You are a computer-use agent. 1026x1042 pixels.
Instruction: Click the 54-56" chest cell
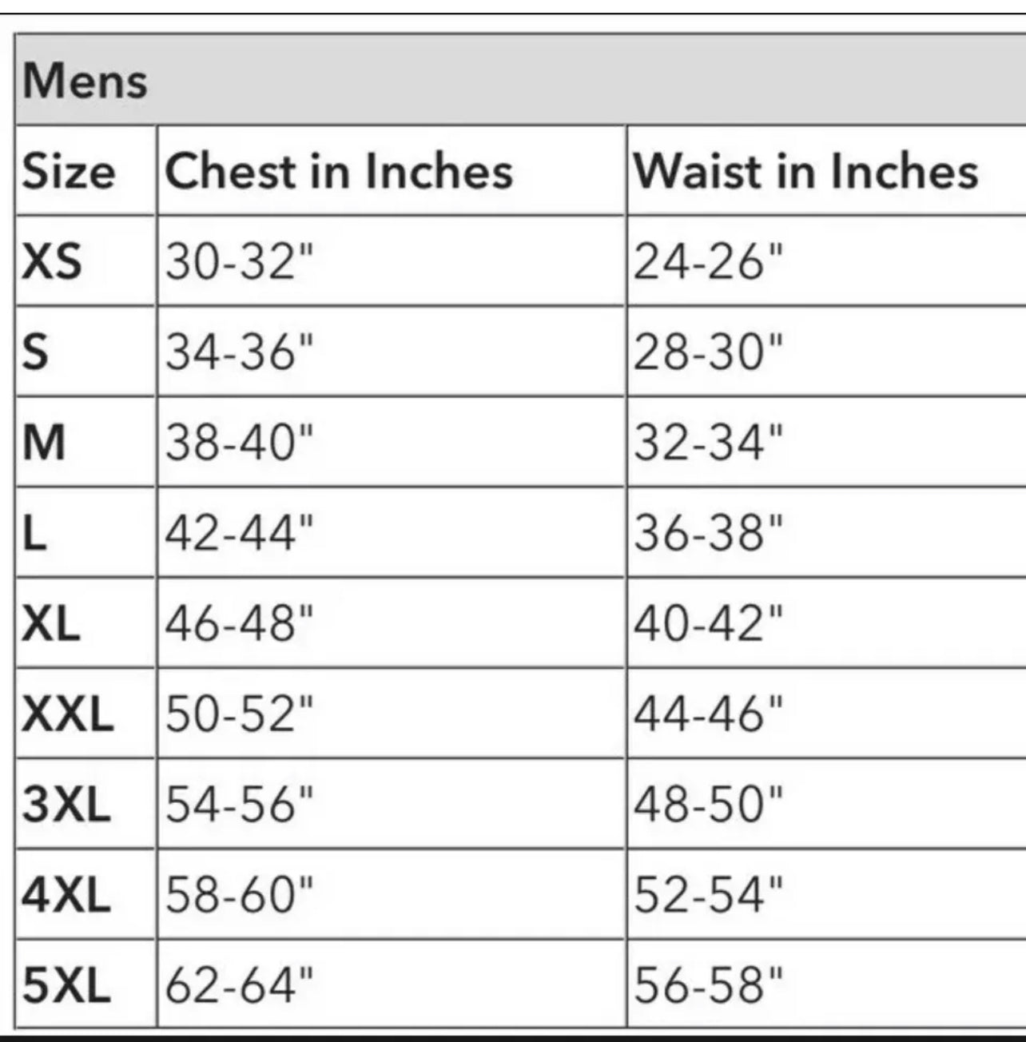pos(240,804)
